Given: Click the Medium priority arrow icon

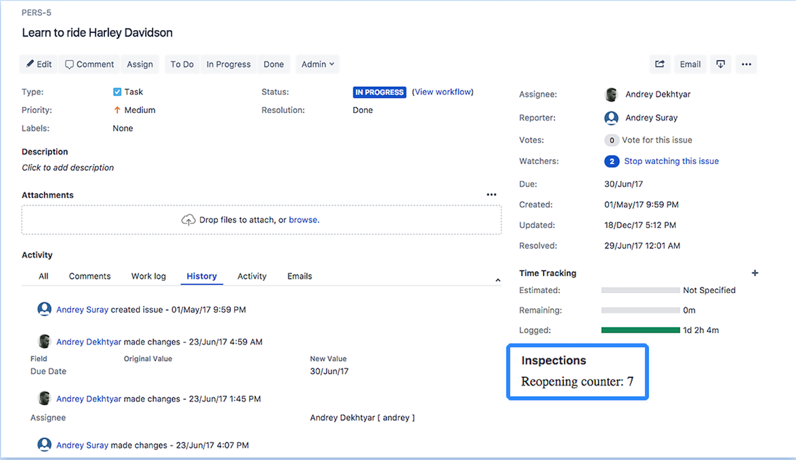Looking at the screenshot, I should 117,110.
